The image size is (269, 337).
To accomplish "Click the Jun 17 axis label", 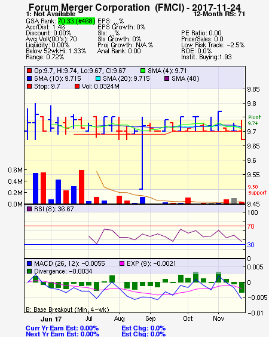I will coord(51,319).
